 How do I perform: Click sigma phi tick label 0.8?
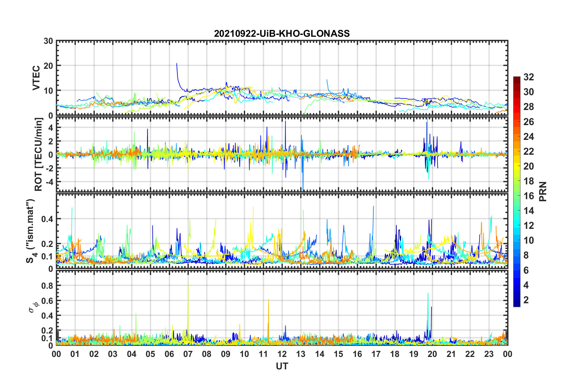coord(47,286)
